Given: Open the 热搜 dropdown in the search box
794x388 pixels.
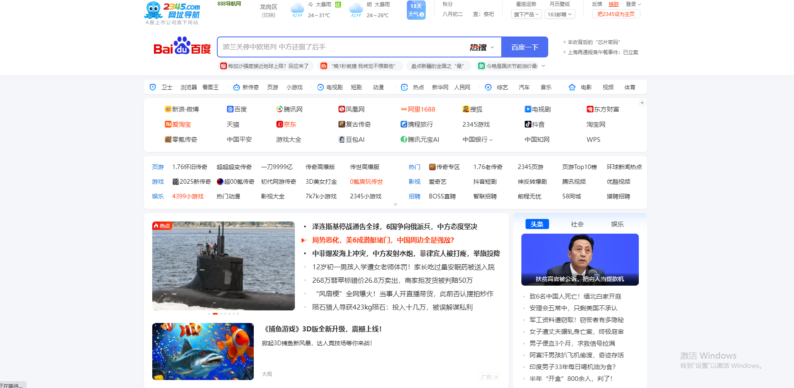Looking at the screenshot, I should (482, 47).
